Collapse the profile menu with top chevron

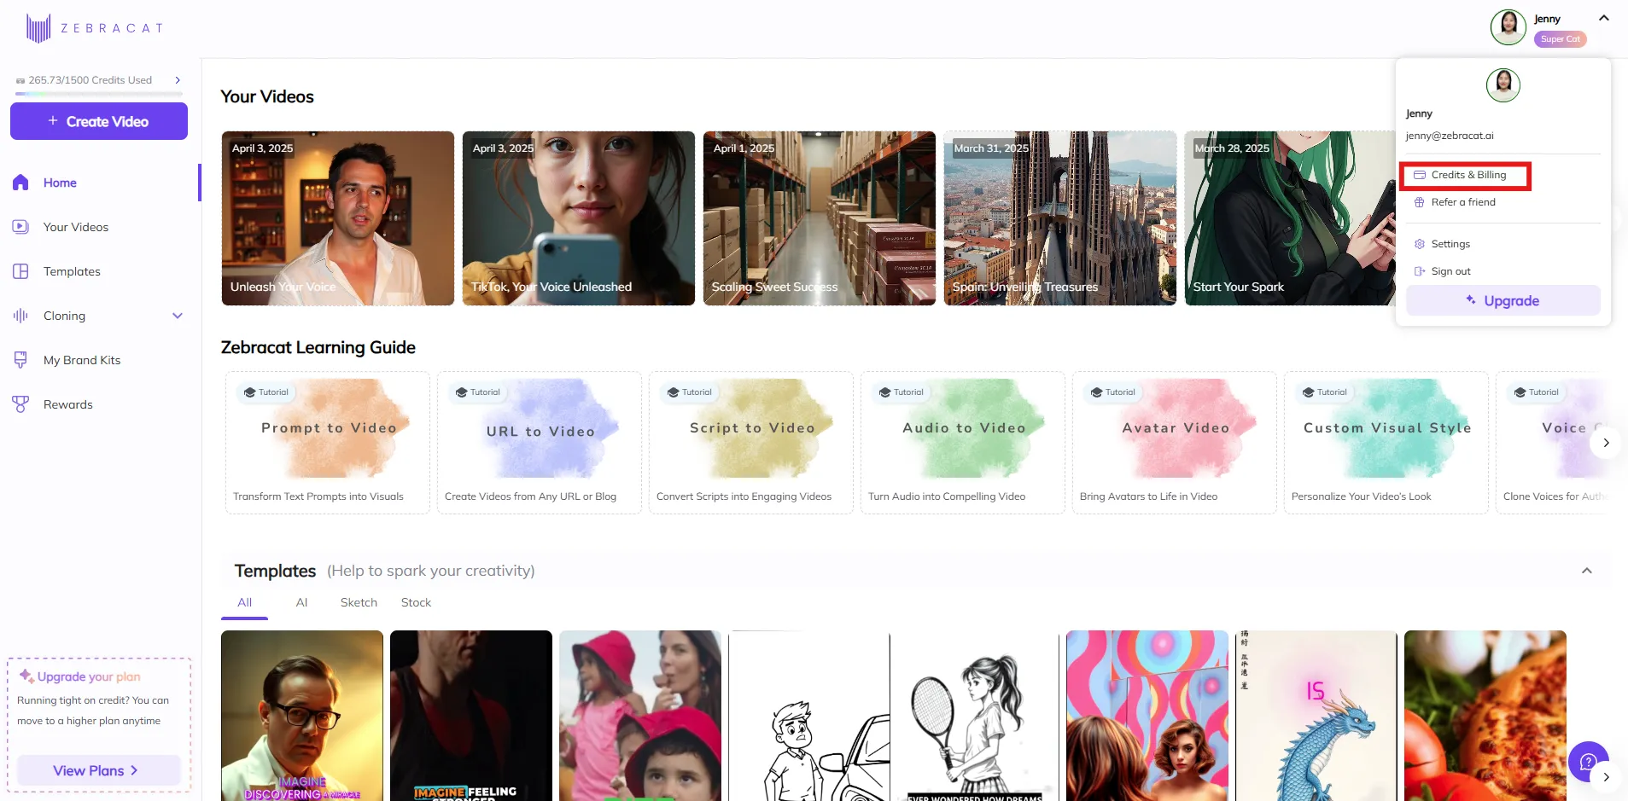1604,18
